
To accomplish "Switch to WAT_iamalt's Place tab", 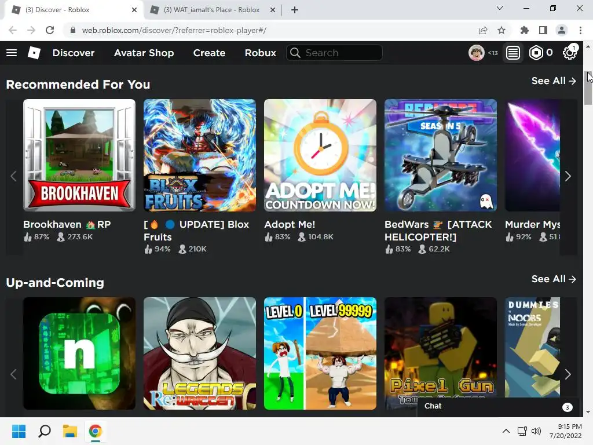I will coord(212,10).
